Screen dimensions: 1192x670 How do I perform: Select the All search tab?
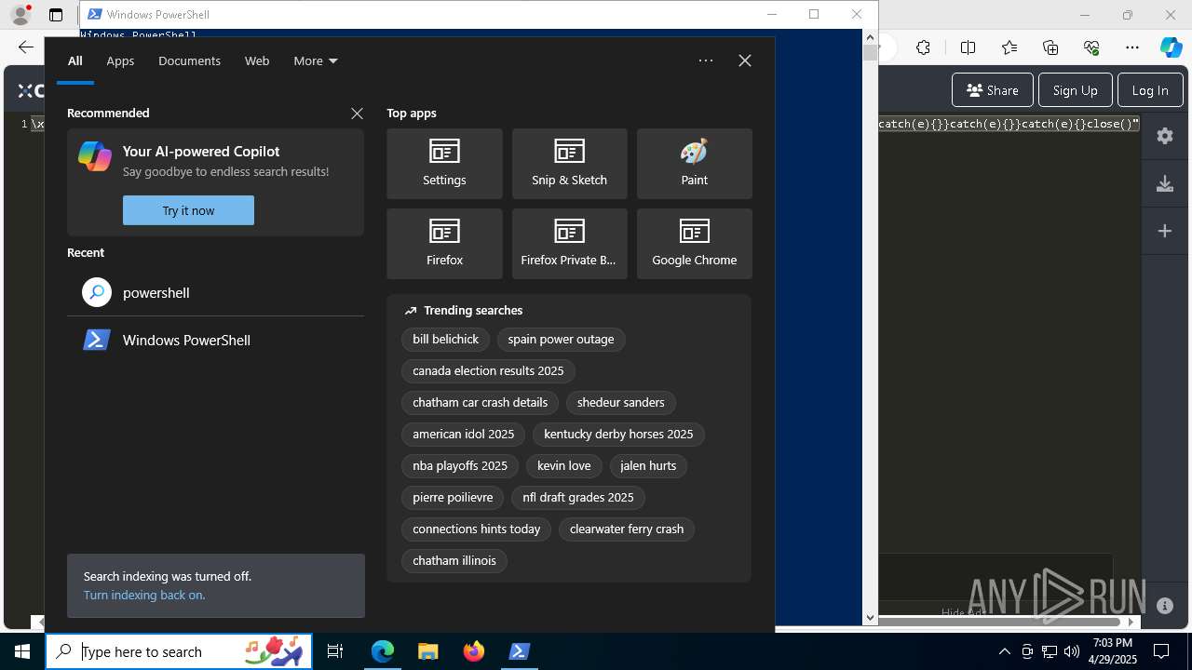pos(74,60)
